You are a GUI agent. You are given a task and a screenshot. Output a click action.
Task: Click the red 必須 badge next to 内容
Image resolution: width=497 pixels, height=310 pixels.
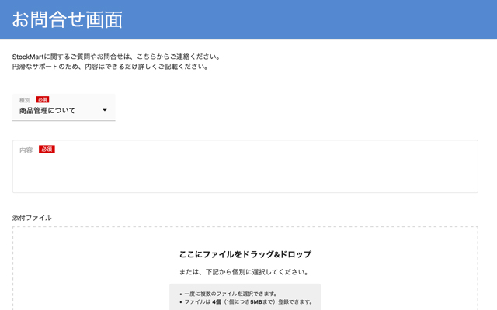[x=47, y=149]
